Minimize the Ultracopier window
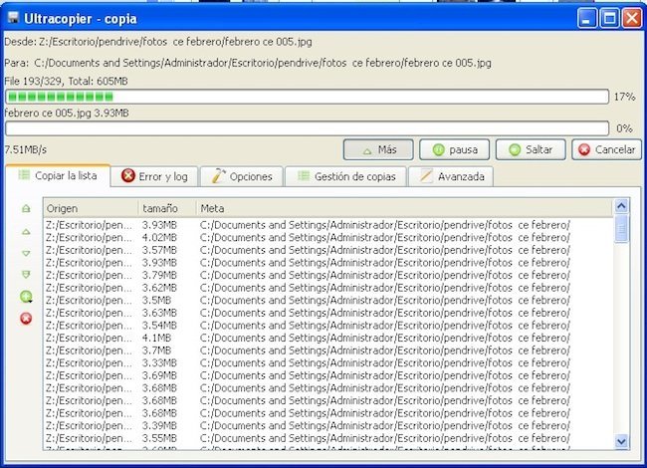647x468 pixels. [586, 19]
